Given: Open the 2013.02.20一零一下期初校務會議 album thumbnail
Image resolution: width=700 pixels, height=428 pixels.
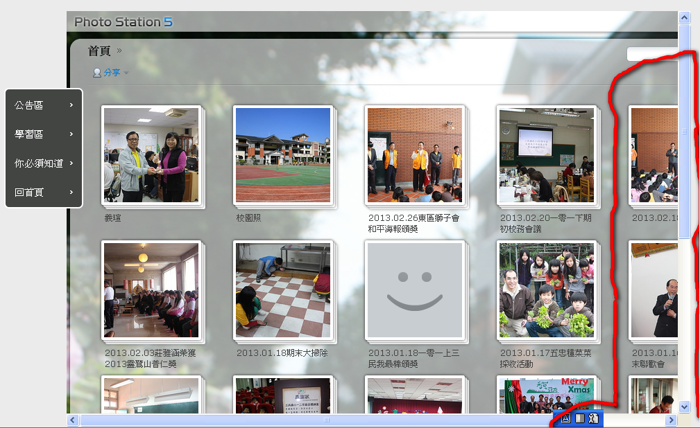Looking at the screenshot, I should click(547, 155).
